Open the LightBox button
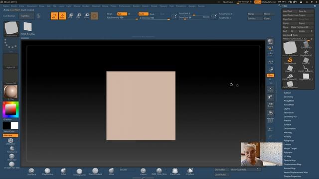The width and height of the screenshot is (319, 179). (26, 16)
